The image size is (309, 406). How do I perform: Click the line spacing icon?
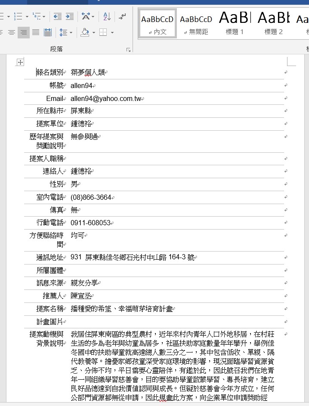coord(63,32)
